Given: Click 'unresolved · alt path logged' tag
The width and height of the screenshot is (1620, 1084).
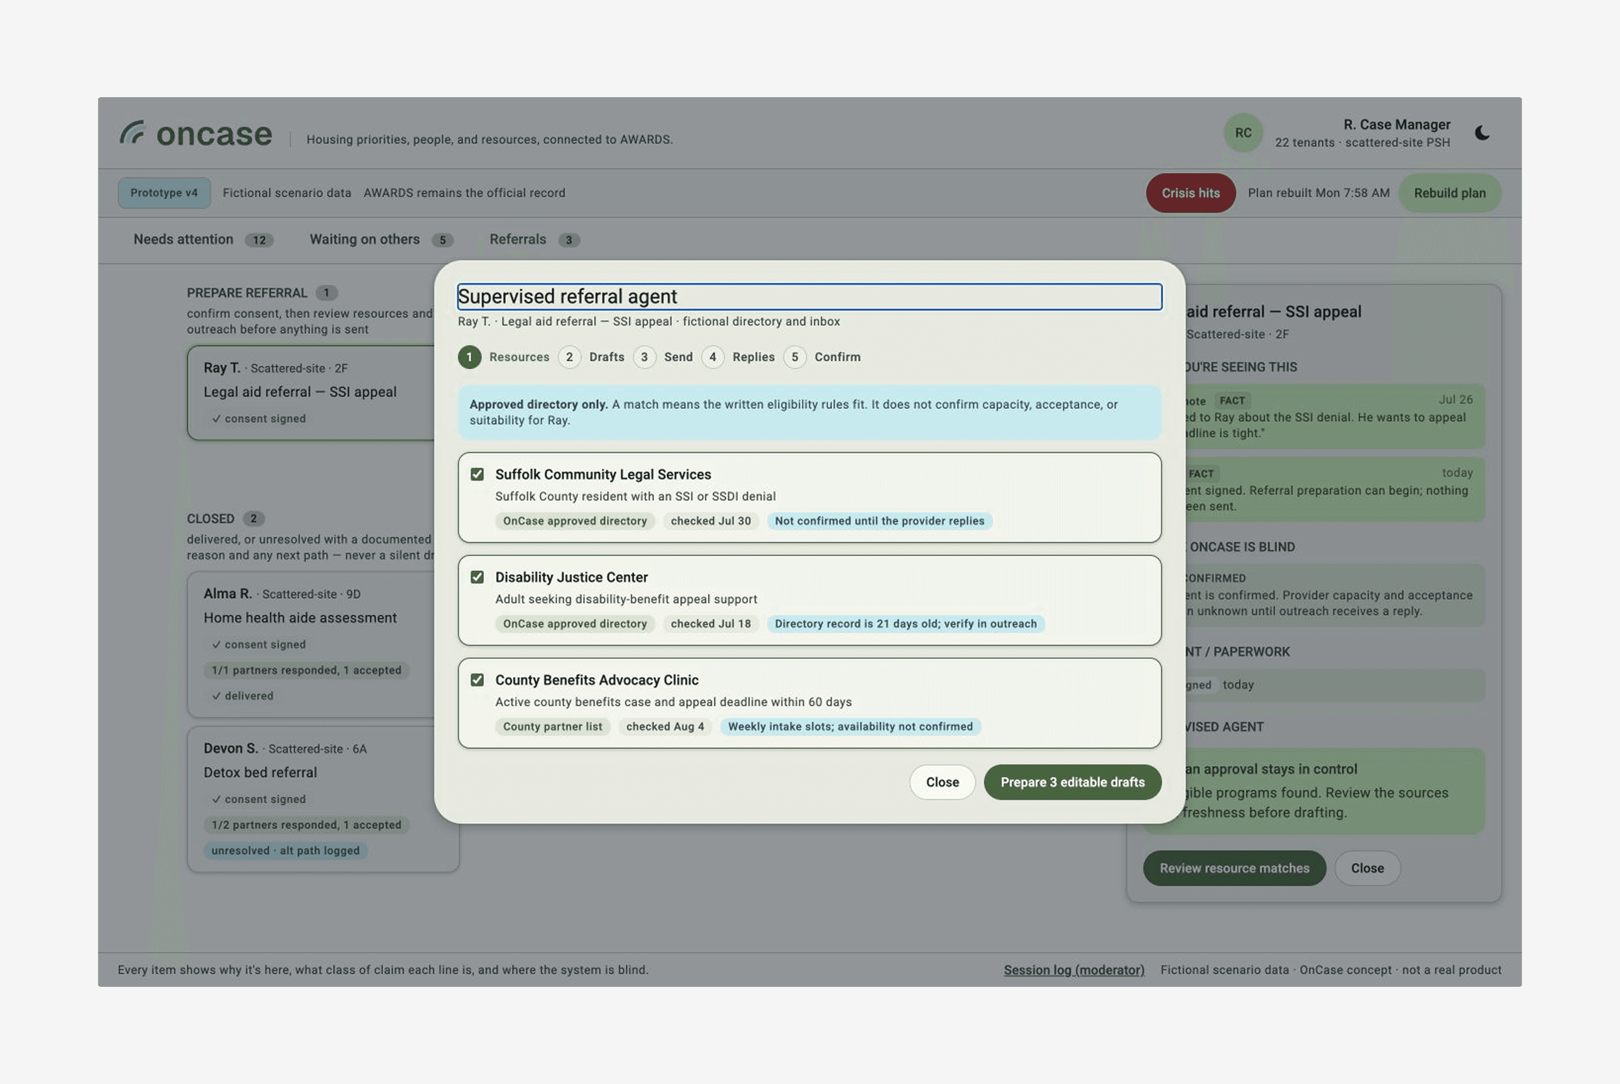Looking at the screenshot, I should click(286, 850).
